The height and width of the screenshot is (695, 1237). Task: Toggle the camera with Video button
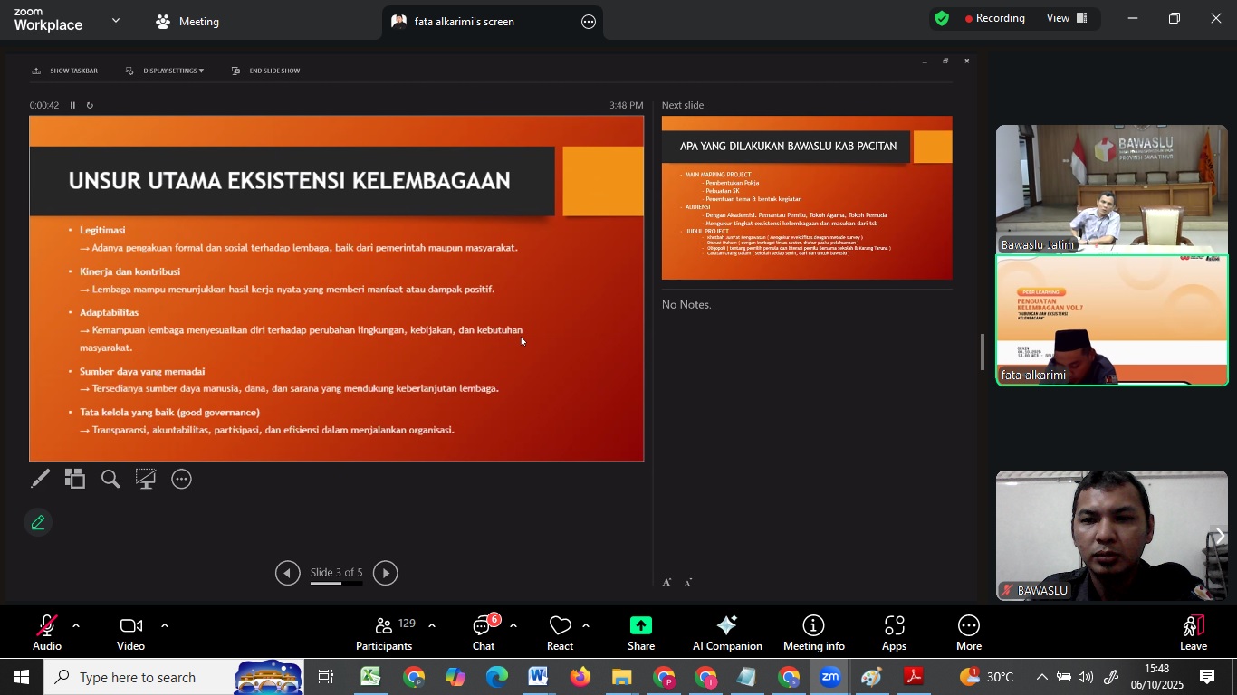[x=130, y=633]
